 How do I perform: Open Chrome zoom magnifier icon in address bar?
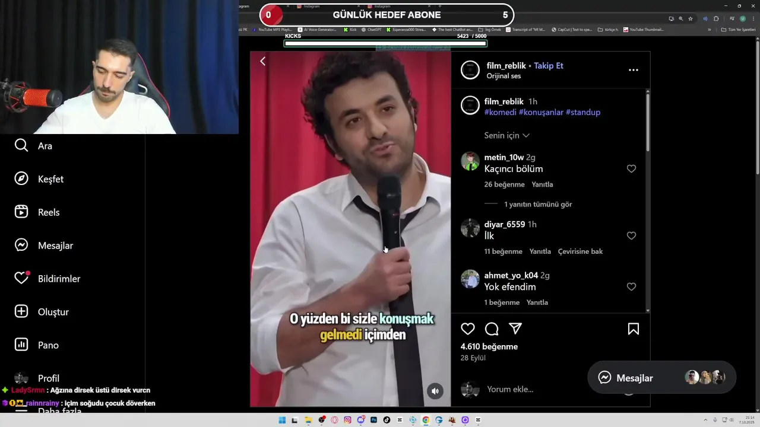[x=680, y=19]
